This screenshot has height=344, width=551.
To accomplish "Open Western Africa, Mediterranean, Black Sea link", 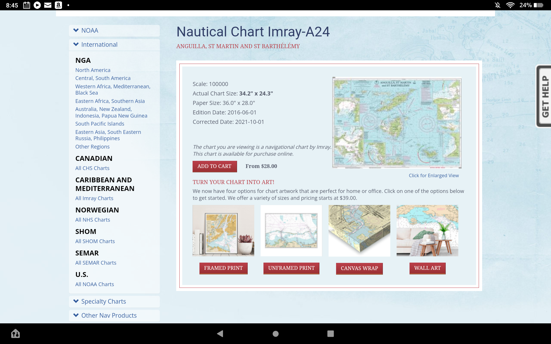I will 113,89.
